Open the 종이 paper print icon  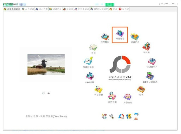pyautogui.click(x=93, y=49)
